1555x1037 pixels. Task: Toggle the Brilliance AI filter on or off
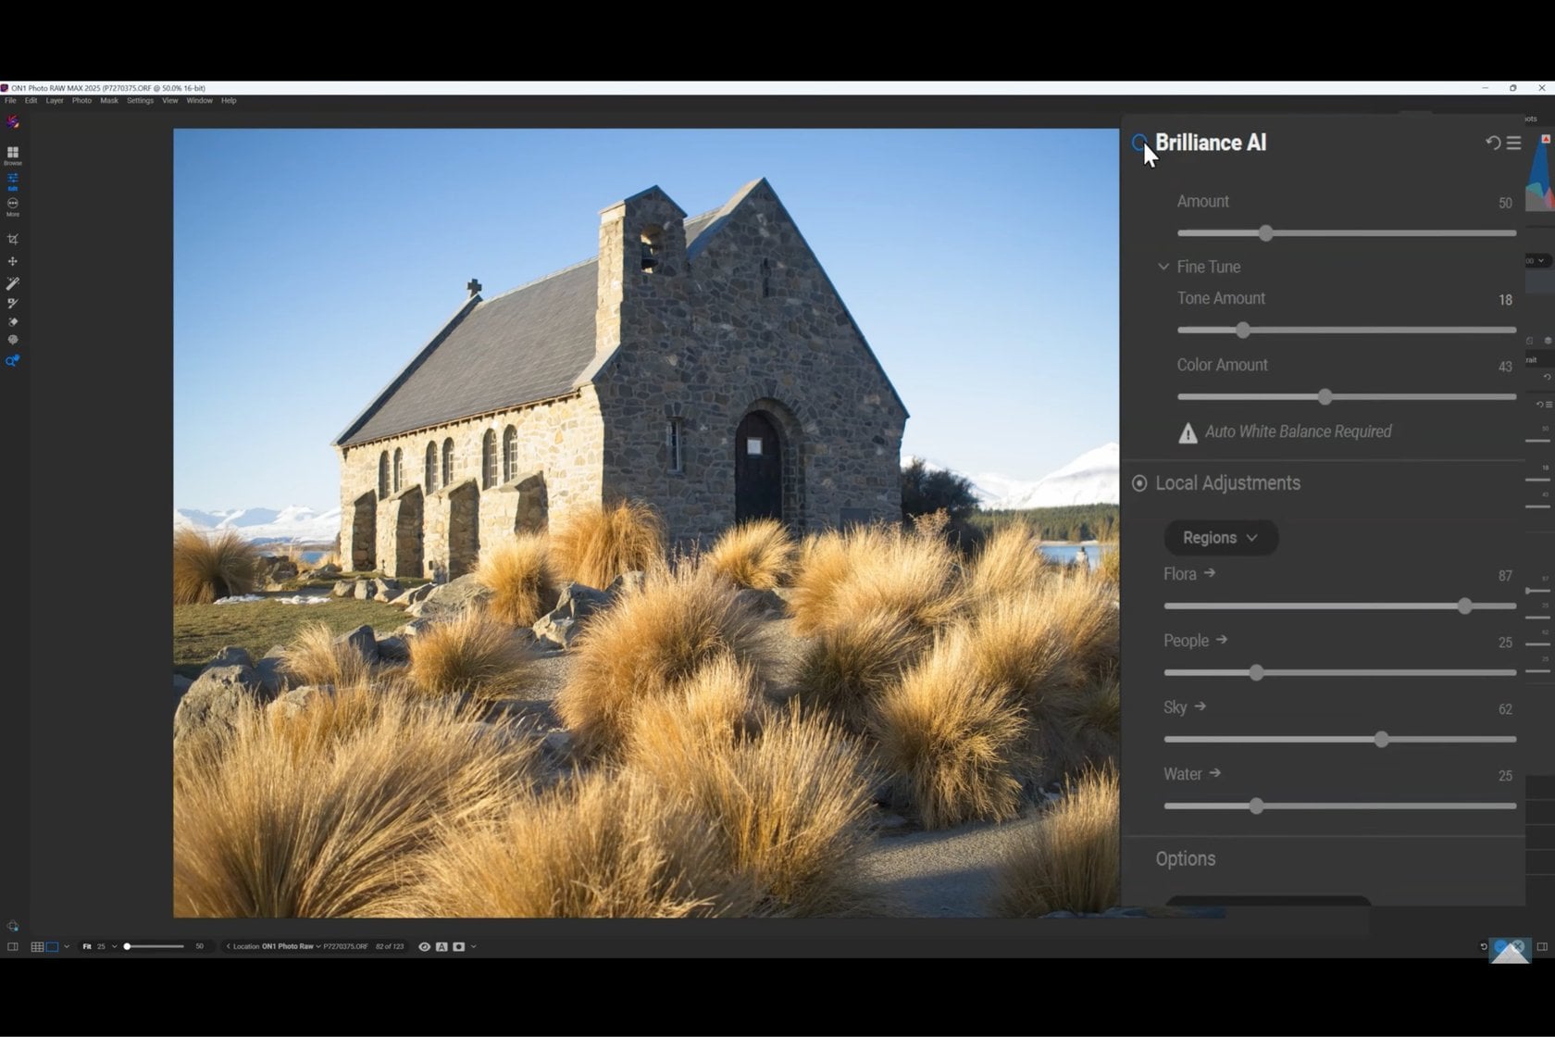click(1139, 143)
